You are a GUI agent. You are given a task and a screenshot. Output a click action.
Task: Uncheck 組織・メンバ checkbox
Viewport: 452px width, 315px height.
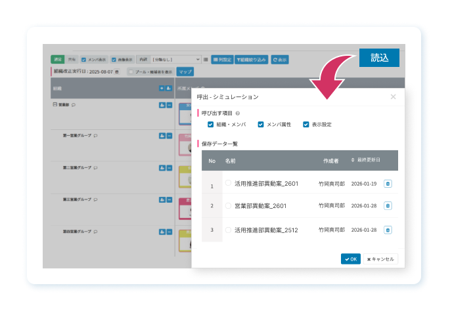pos(210,124)
